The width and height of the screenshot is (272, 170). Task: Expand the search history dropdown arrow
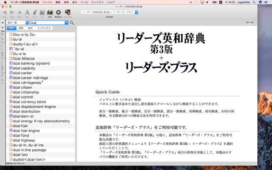coord(66,23)
